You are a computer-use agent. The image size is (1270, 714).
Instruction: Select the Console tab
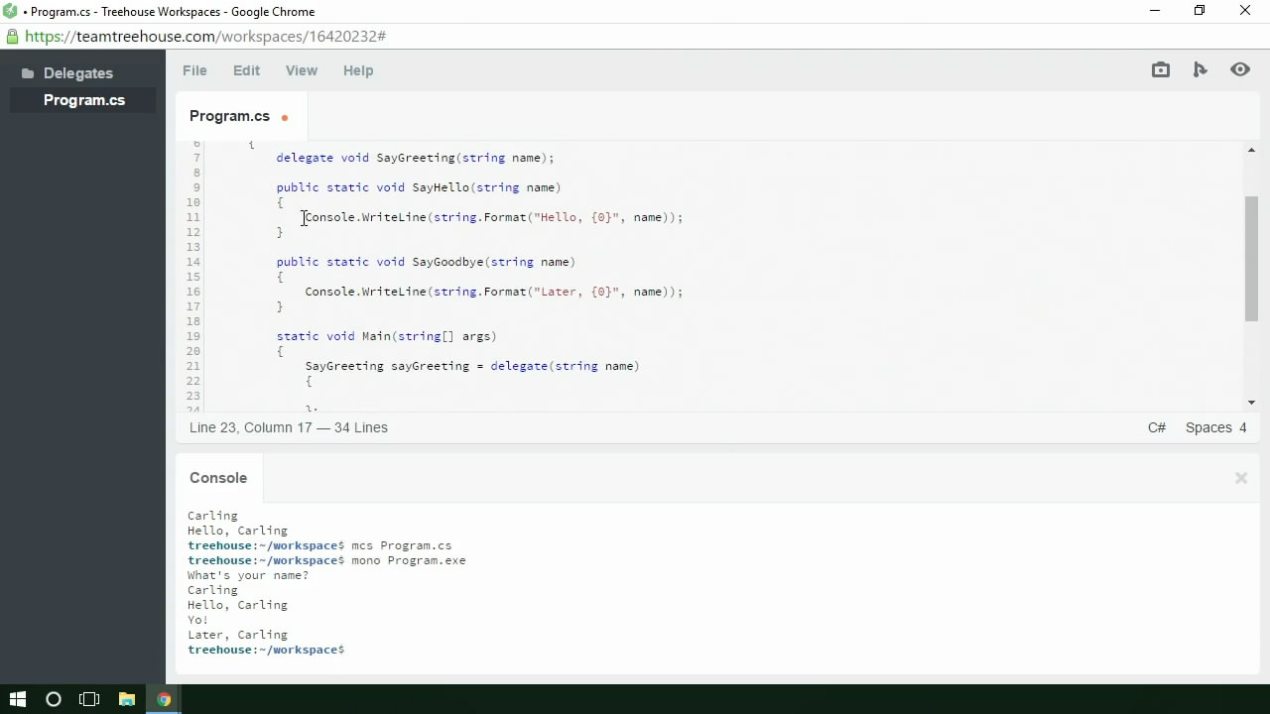[218, 478]
